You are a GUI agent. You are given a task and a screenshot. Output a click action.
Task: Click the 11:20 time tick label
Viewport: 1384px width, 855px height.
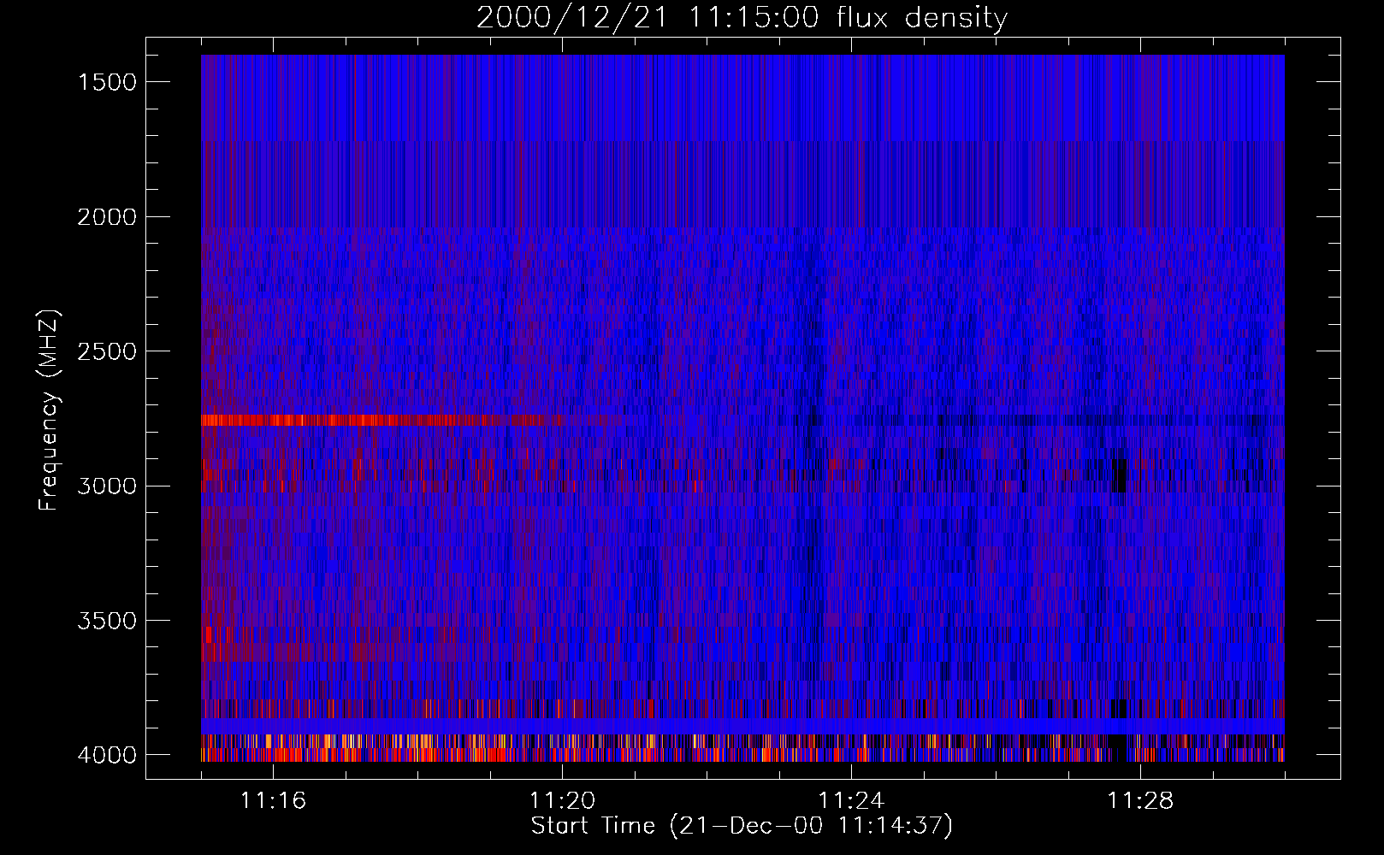coord(562,801)
